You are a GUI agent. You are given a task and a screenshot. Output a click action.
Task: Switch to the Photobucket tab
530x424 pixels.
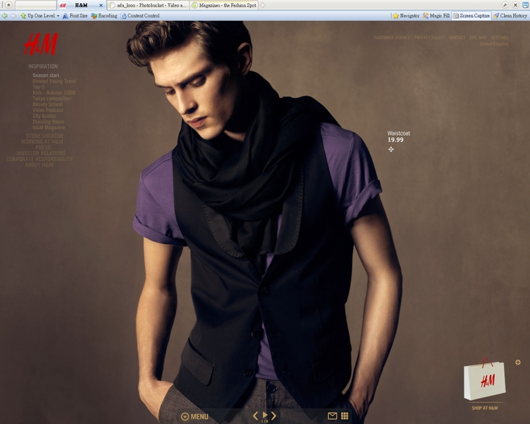click(x=148, y=5)
